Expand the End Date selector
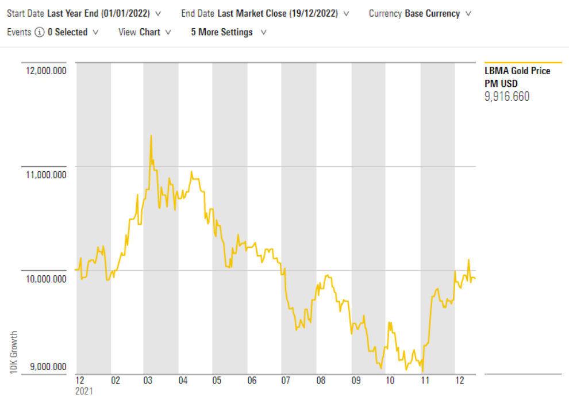 tap(268, 13)
